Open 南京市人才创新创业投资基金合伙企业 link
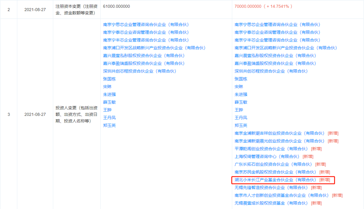The height and width of the screenshot is (209, 364). (x=281, y=195)
